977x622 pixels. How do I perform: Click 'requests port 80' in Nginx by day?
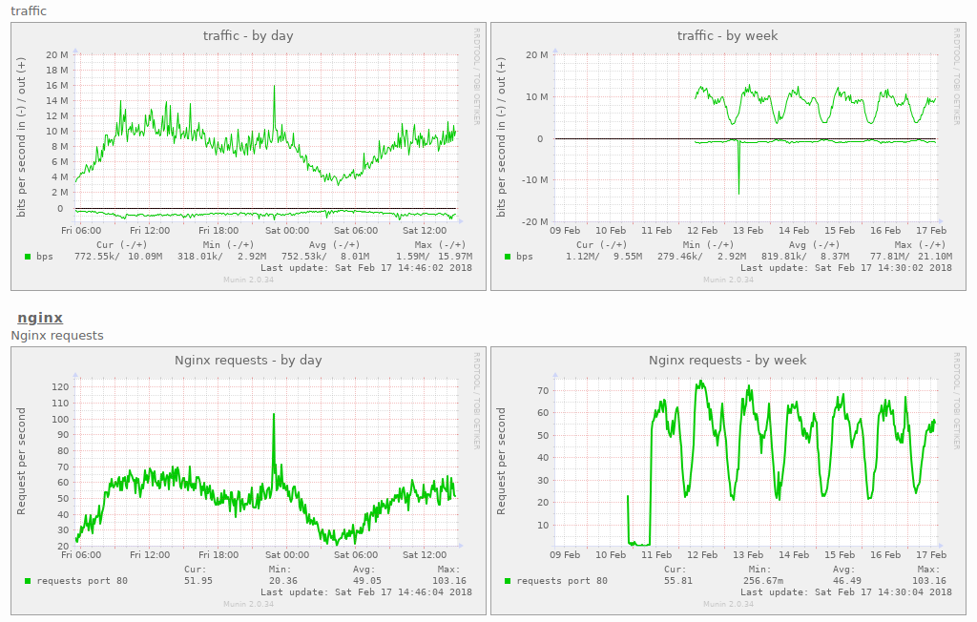[82, 581]
